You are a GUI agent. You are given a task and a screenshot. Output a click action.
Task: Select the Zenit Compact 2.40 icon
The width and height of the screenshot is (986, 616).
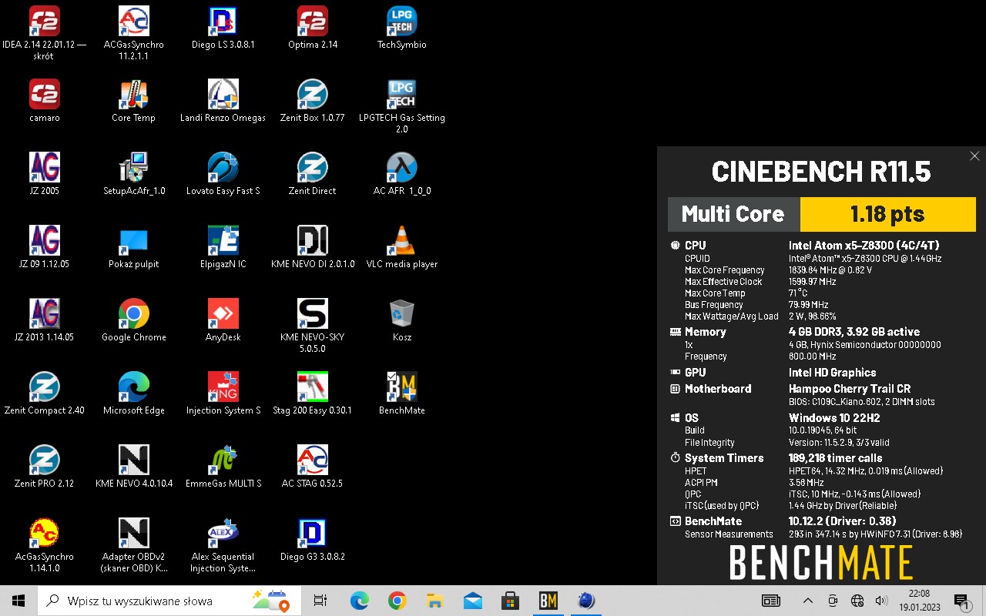(44, 387)
